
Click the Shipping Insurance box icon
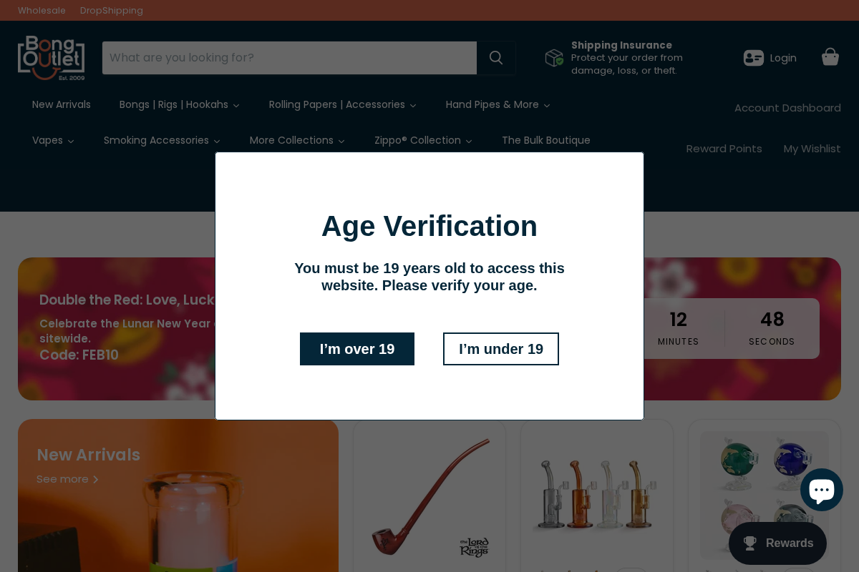click(x=554, y=58)
